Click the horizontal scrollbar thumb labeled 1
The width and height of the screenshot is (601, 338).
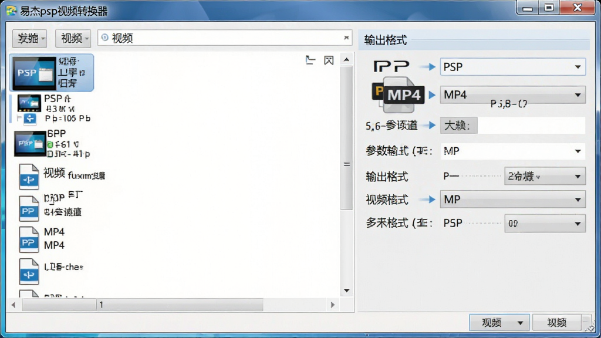[x=143, y=305]
